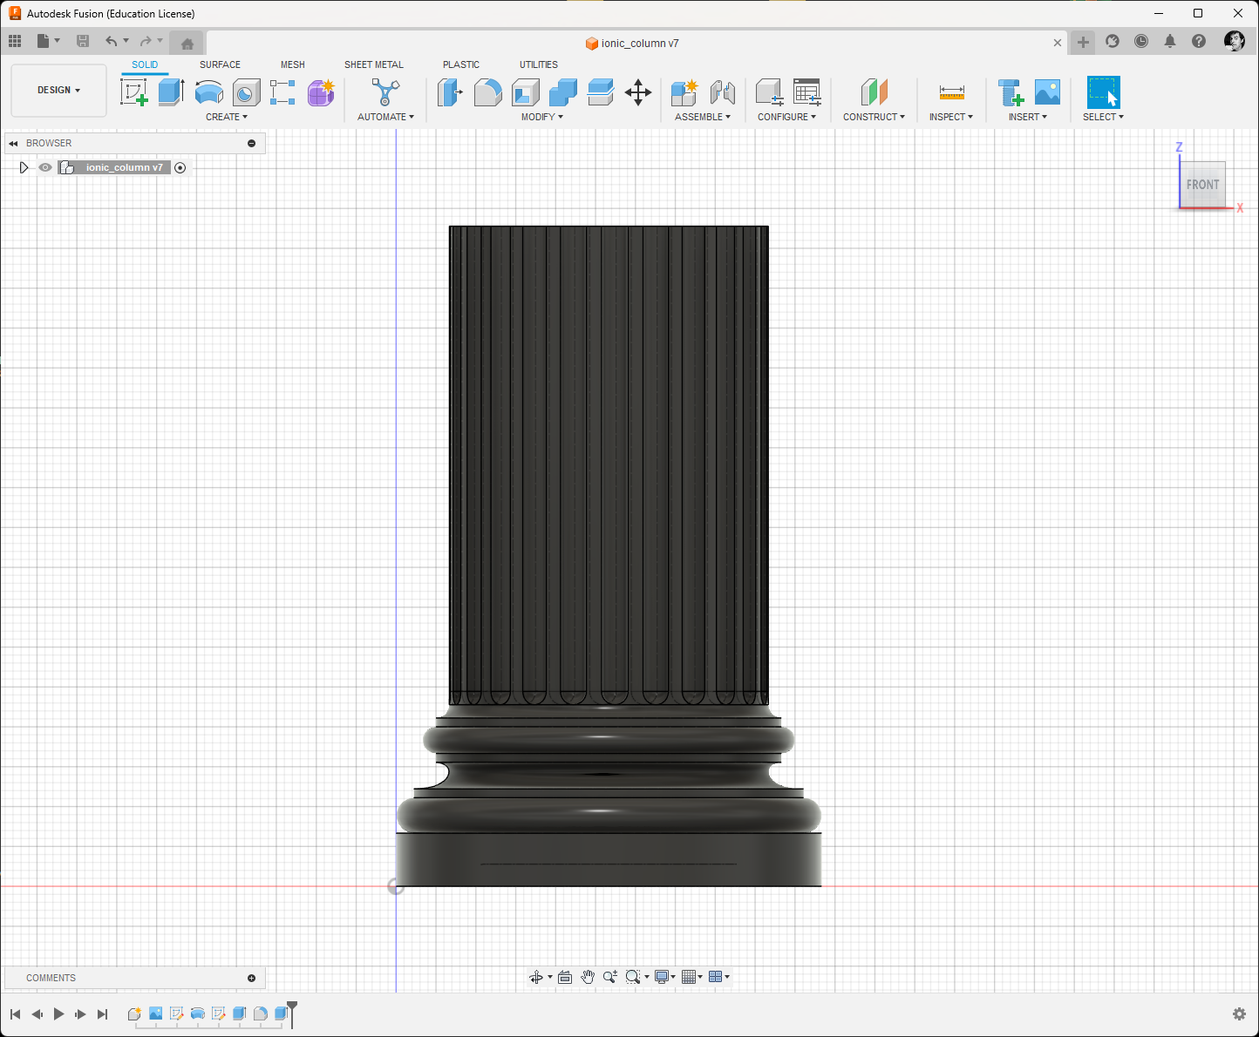Image resolution: width=1259 pixels, height=1037 pixels.
Task: Open the Modify dropdown menu
Action: click(x=542, y=117)
